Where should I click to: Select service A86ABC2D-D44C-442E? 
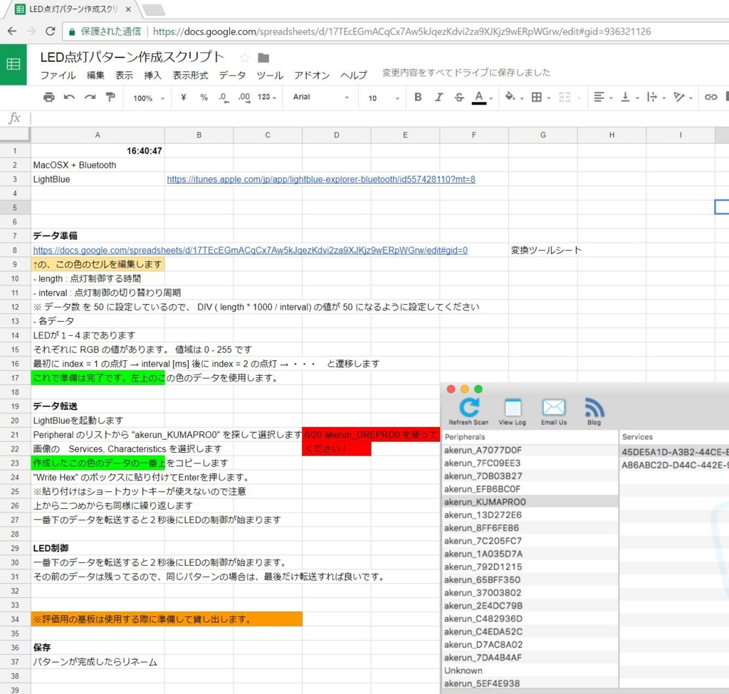[675, 465]
